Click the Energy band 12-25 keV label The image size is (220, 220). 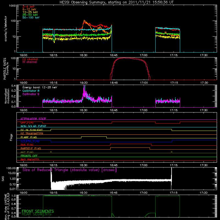(40, 87)
